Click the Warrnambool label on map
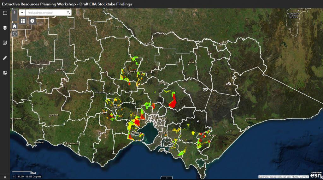This screenshot has width=323, height=180. tap(72, 143)
